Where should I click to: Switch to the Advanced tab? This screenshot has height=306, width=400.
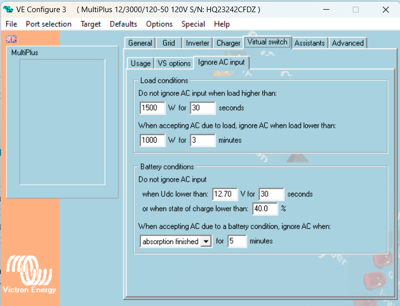click(348, 43)
